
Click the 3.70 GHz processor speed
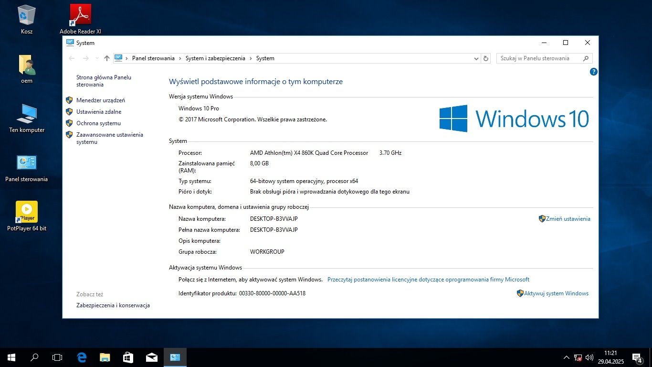[x=390, y=153]
